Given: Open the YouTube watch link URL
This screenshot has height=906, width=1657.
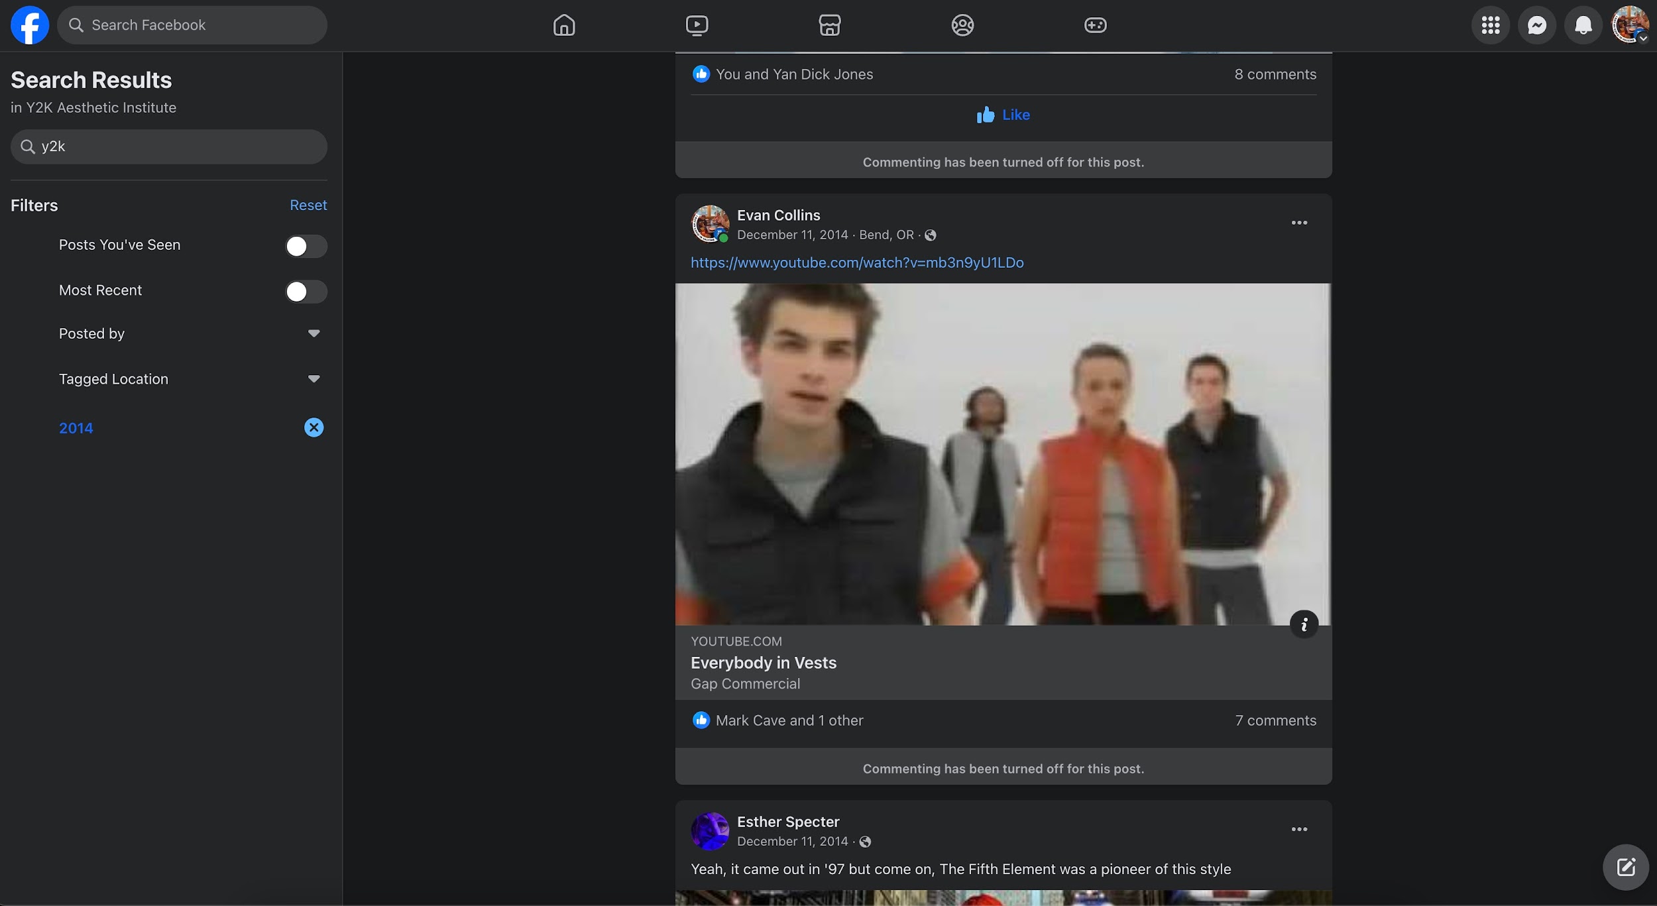Looking at the screenshot, I should (856, 262).
